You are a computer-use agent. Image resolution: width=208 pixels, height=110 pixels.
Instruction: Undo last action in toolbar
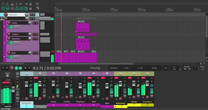pyautogui.click(x=21, y=4)
